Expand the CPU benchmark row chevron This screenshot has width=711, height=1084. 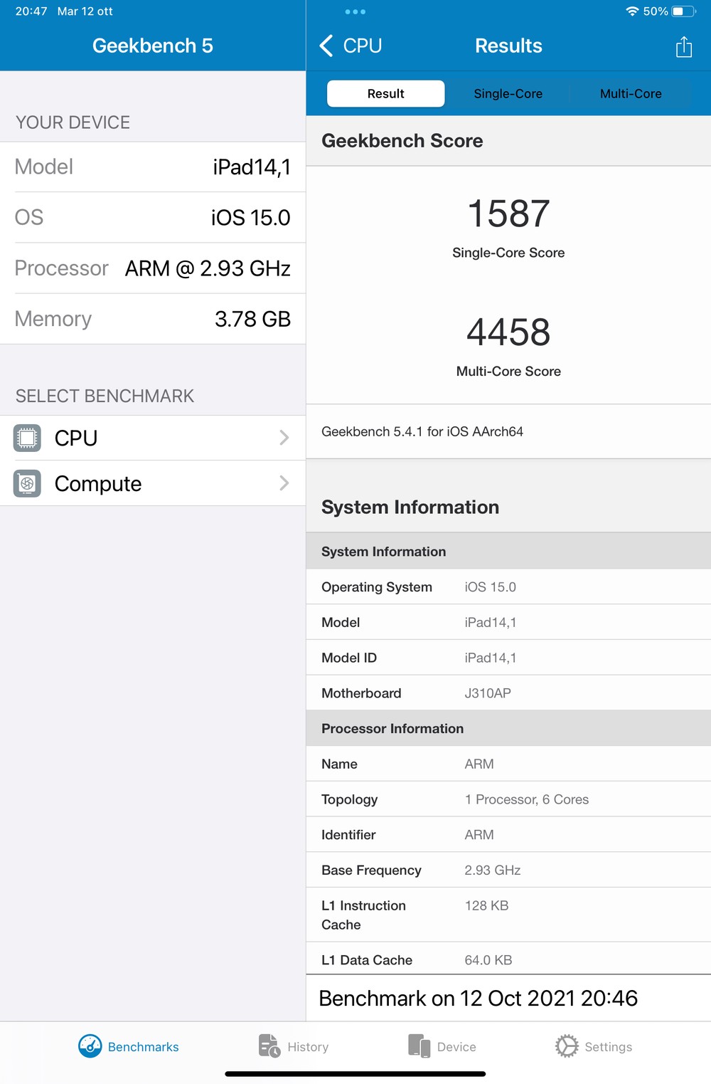[284, 438]
